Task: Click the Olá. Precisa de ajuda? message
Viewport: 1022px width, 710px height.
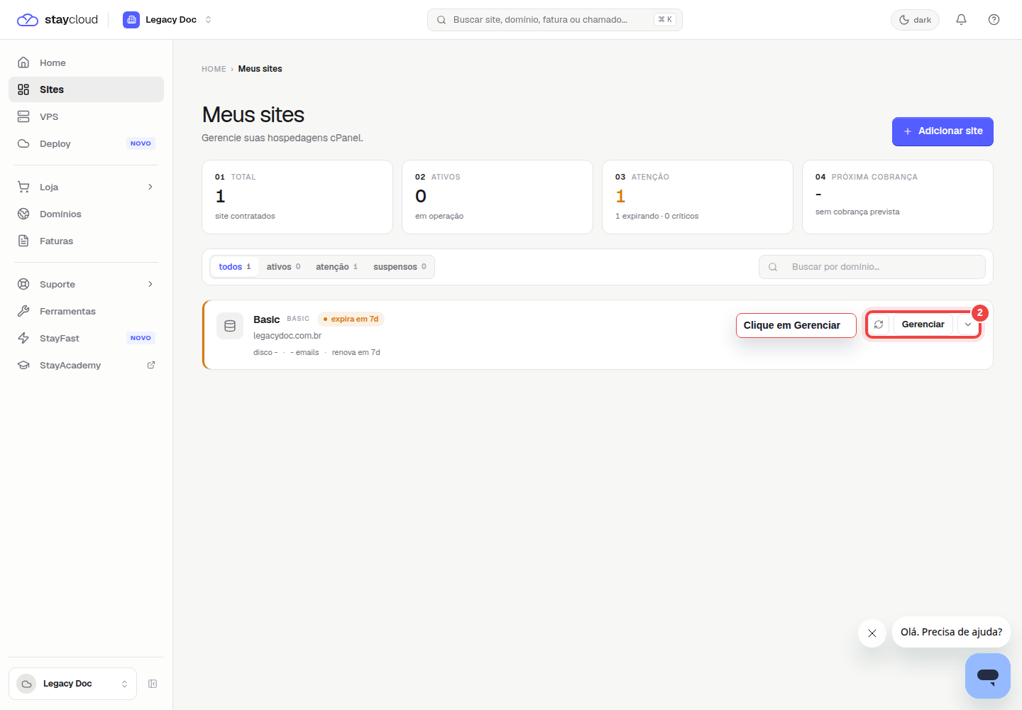Action: click(x=951, y=632)
